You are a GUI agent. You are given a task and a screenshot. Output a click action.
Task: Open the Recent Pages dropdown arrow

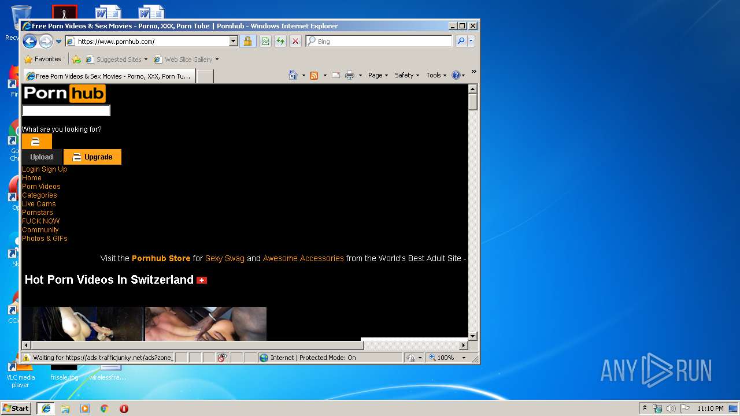[x=58, y=42]
